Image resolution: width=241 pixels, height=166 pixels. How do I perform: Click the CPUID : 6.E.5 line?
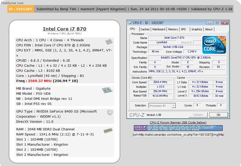coord(43,60)
